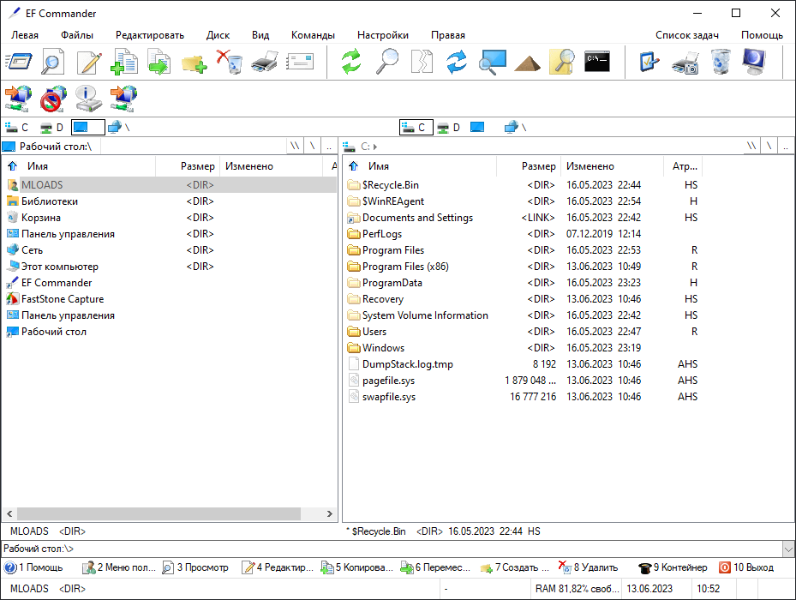Click the green refresh arrows toolbar icon
The image size is (796, 600).
point(351,63)
